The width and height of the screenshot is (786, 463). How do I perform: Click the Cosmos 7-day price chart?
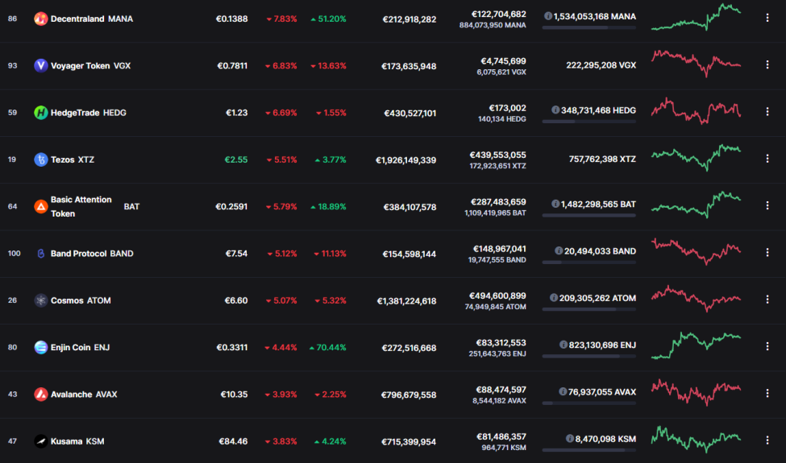(x=696, y=299)
